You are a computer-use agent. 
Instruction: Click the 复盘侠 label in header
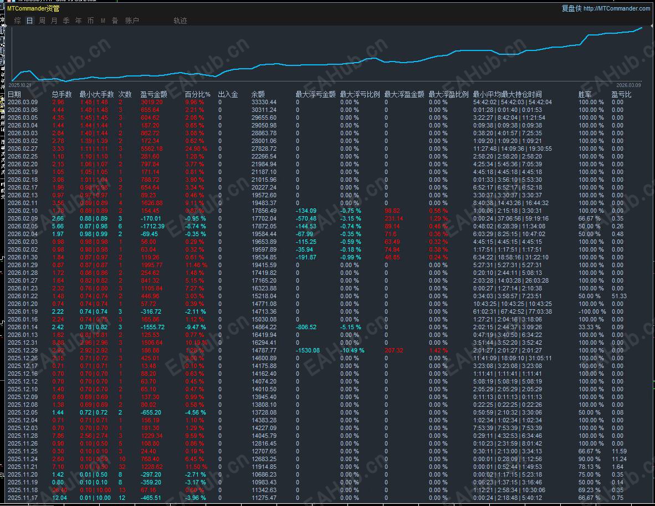pyautogui.click(x=571, y=8)
